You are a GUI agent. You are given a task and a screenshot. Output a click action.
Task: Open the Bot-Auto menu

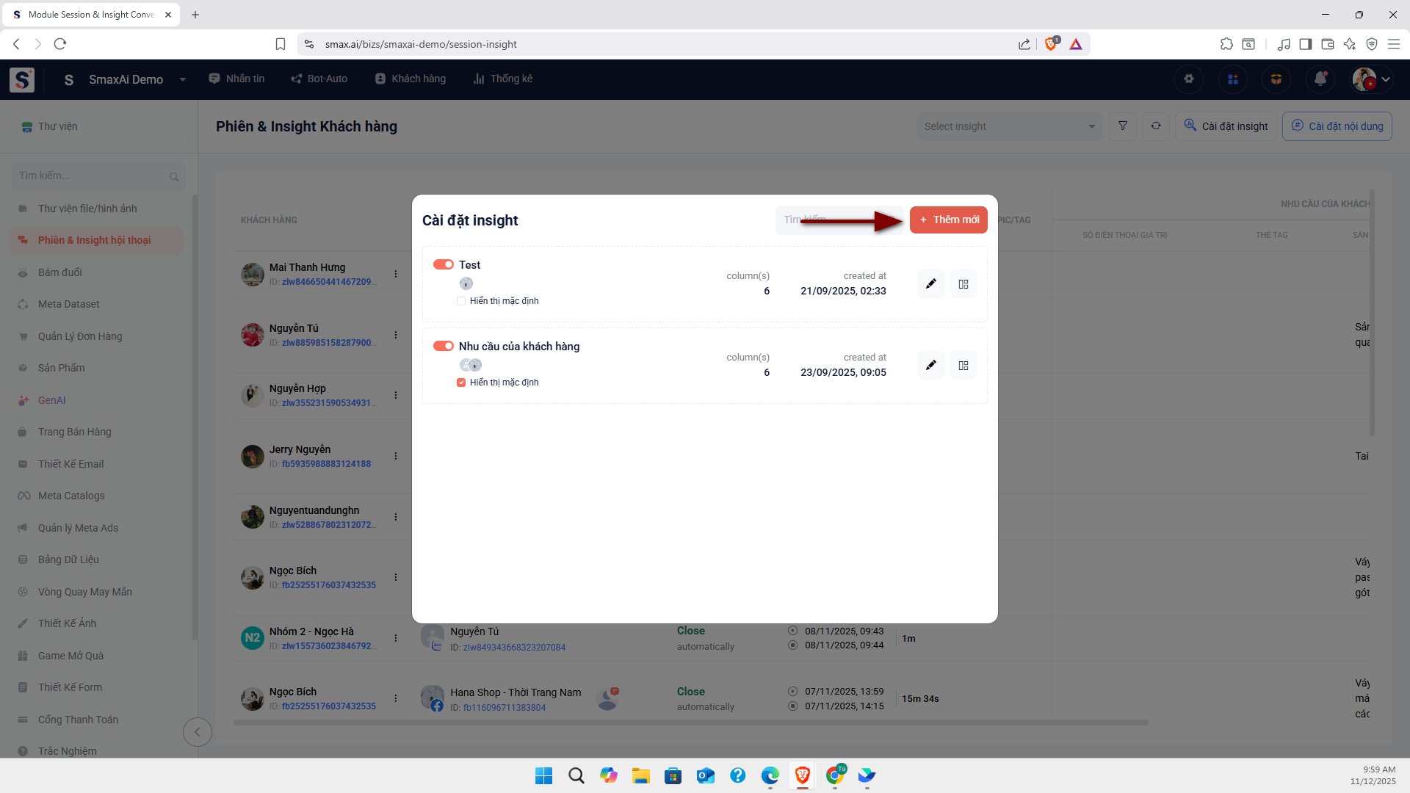click(319, 79)
